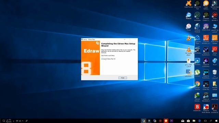Viewport: 219px width, 123px height.
Task: Open Internet Download Manager shortcut
Action: (197, 97)
